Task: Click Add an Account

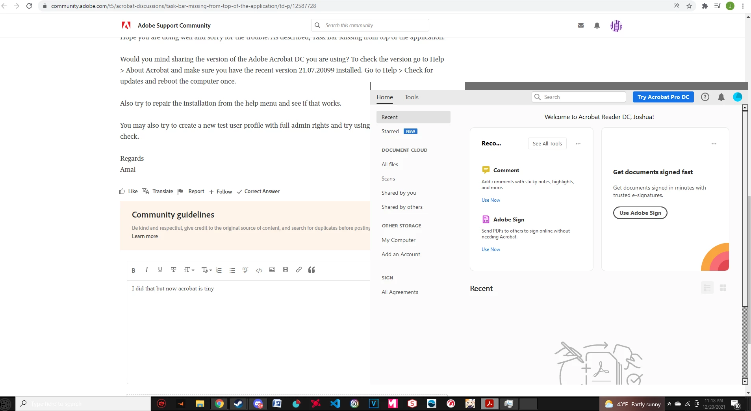Action: [401, 254]
